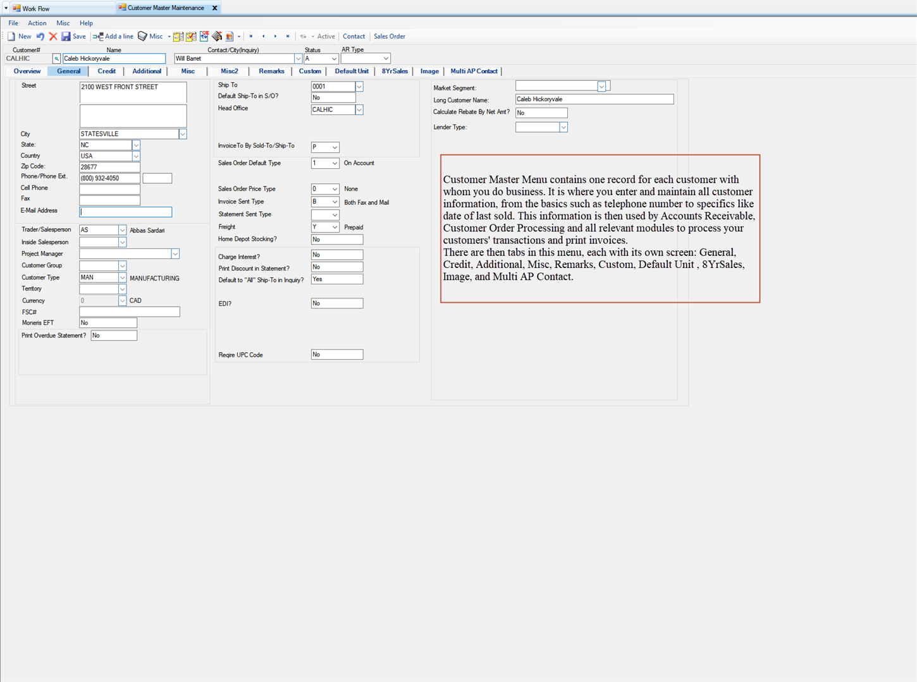This screenshot has height=682, width=917.
Task: Open the Market Segment dropdown
Action: 601,87
